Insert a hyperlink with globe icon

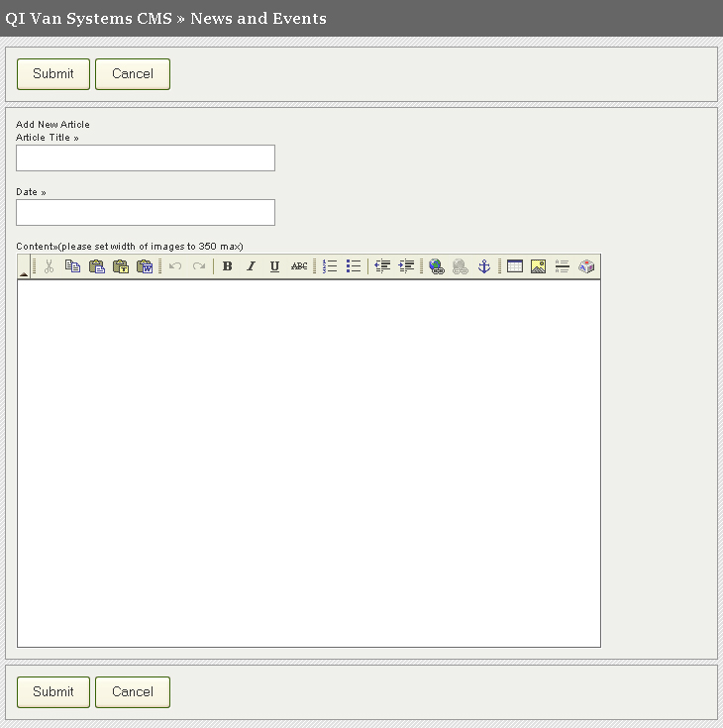437,266
